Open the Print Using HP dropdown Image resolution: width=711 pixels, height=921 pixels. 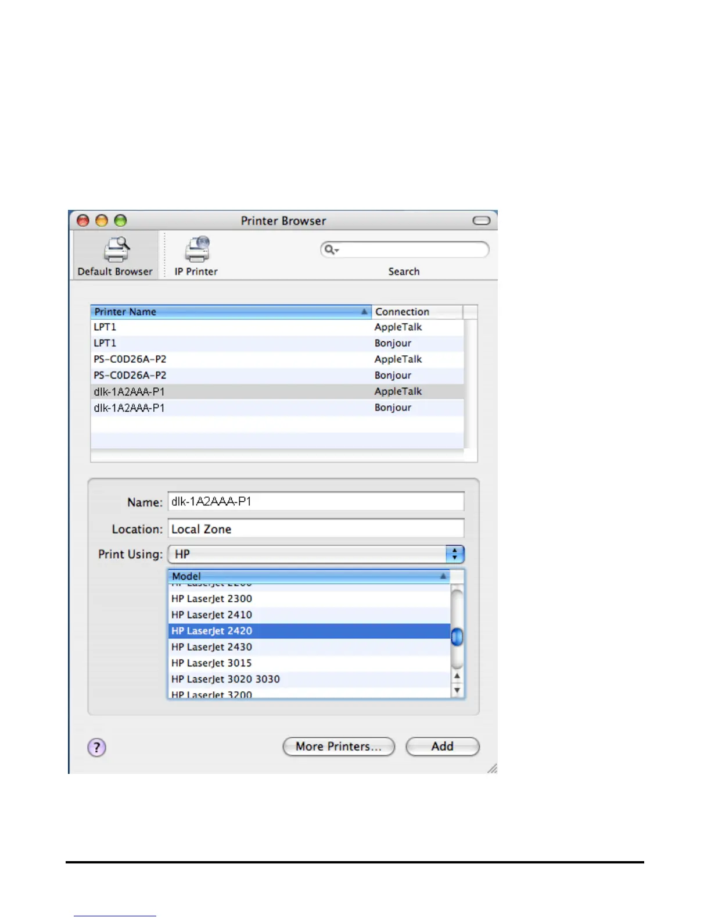(x=317, y=554)
